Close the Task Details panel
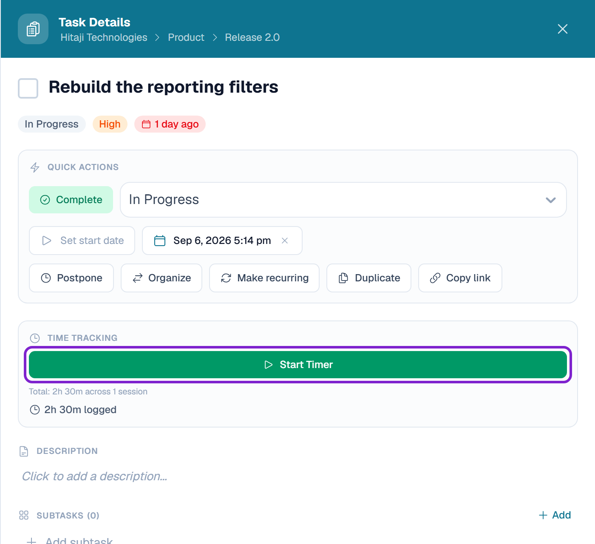Image resolution: width=595 pixels, height=544 pixels. [x=563, y=29]
